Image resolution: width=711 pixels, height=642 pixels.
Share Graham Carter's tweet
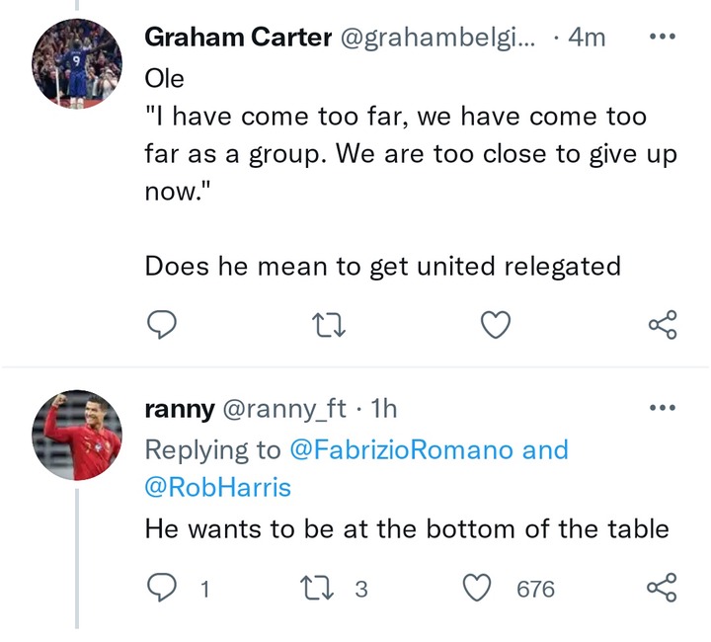[663, 325]
